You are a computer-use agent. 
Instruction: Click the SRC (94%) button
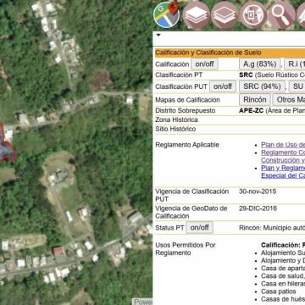pyautogui.click(x=262, y=86)
